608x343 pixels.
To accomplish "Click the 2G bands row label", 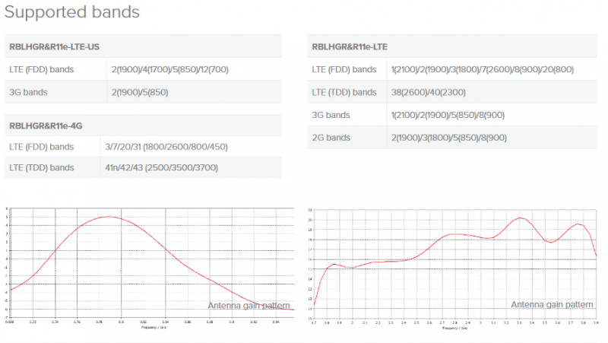I will (x=331, y=138).
